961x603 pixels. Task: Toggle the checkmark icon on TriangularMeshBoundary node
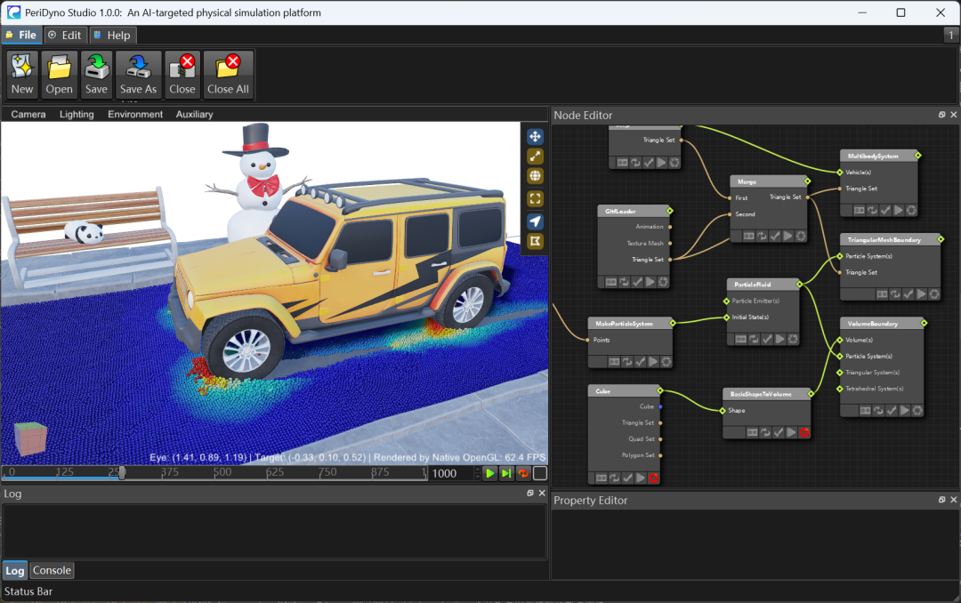pyautogui.click(x=909, y=294)
